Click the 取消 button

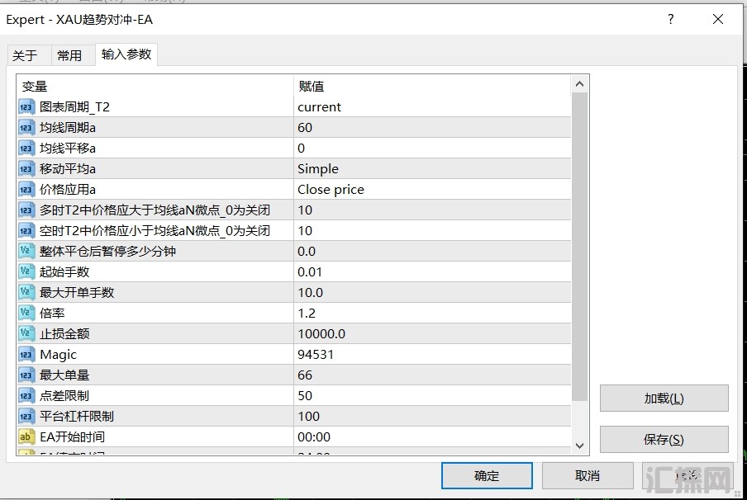tap(587, 476)
